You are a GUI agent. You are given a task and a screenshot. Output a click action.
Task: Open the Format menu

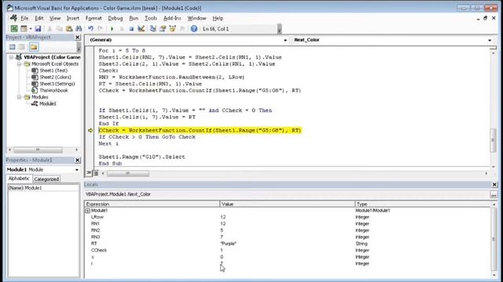[x=94, y=18]
